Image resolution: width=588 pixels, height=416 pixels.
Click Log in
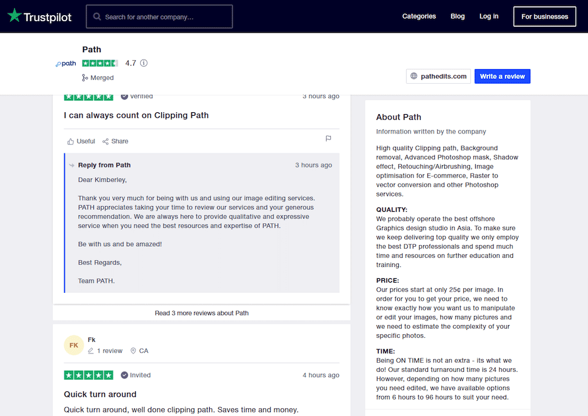(489, 16)
